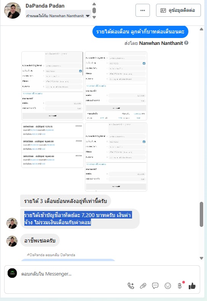Click the Baht payment icon

point(180,286)
